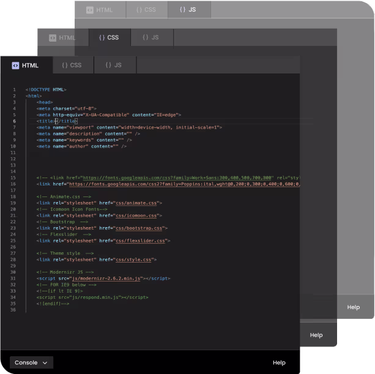
Task: Click the JS braces icon in front editor
Action: point(108,65)
